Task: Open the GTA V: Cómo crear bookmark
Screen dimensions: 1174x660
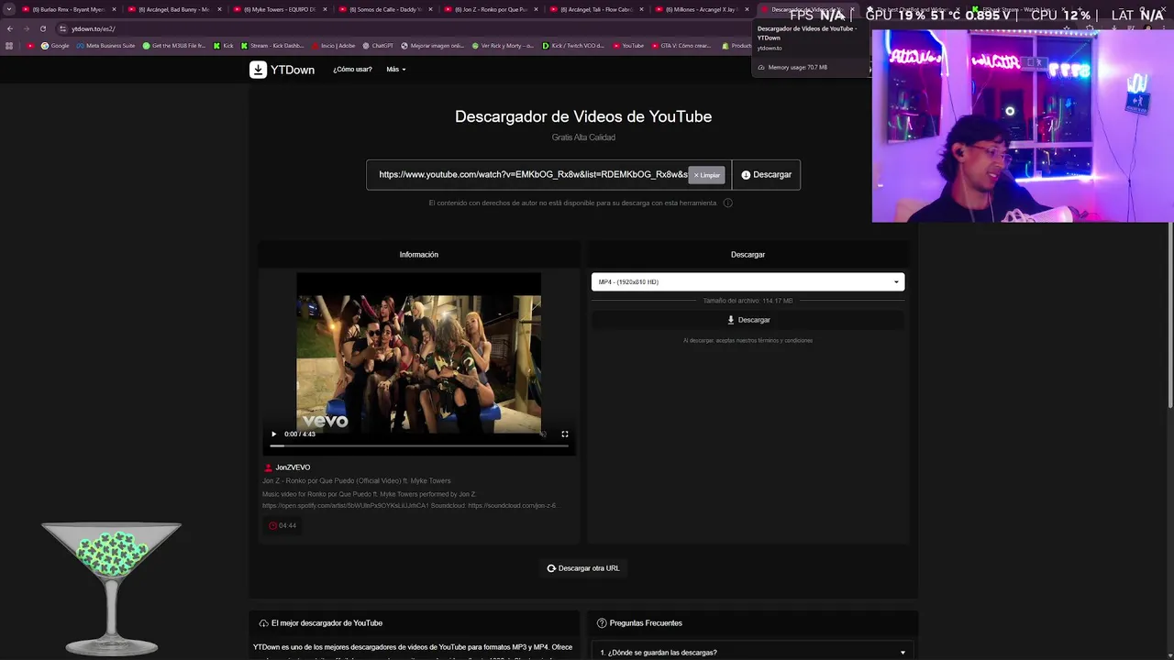Action: 681,46
